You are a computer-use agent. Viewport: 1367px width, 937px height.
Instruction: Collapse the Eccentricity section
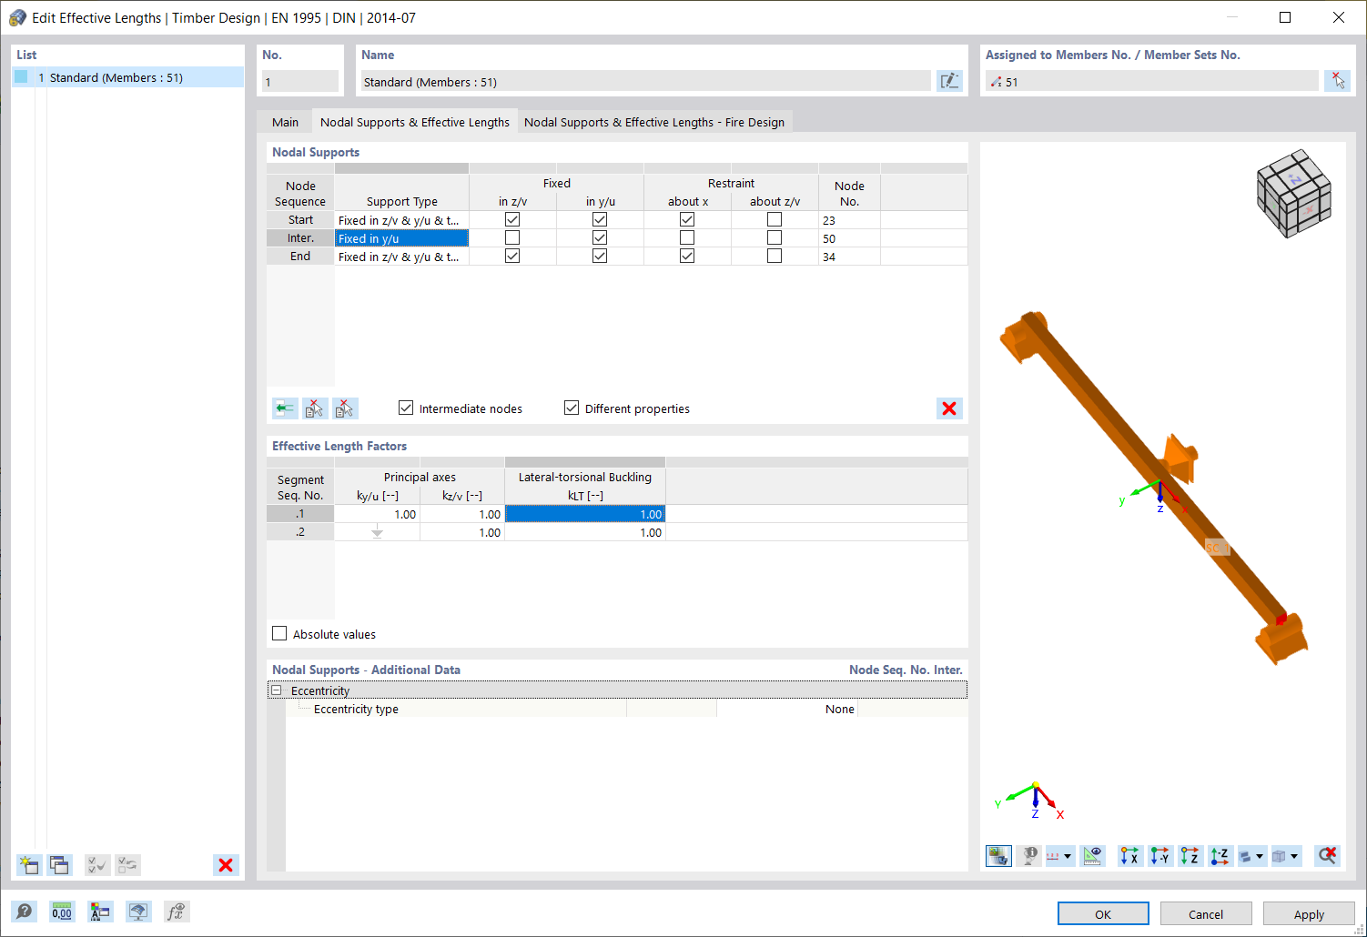276,690
